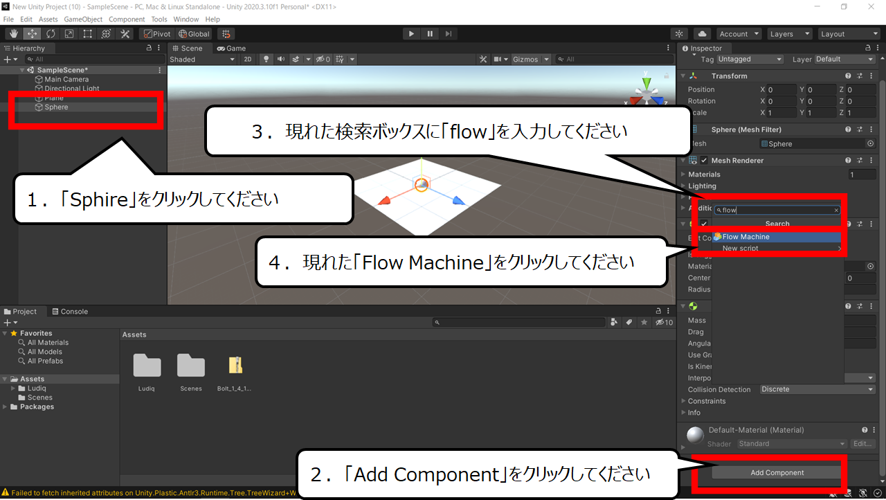Open Transform component help icon

click(x=848, y=76)
